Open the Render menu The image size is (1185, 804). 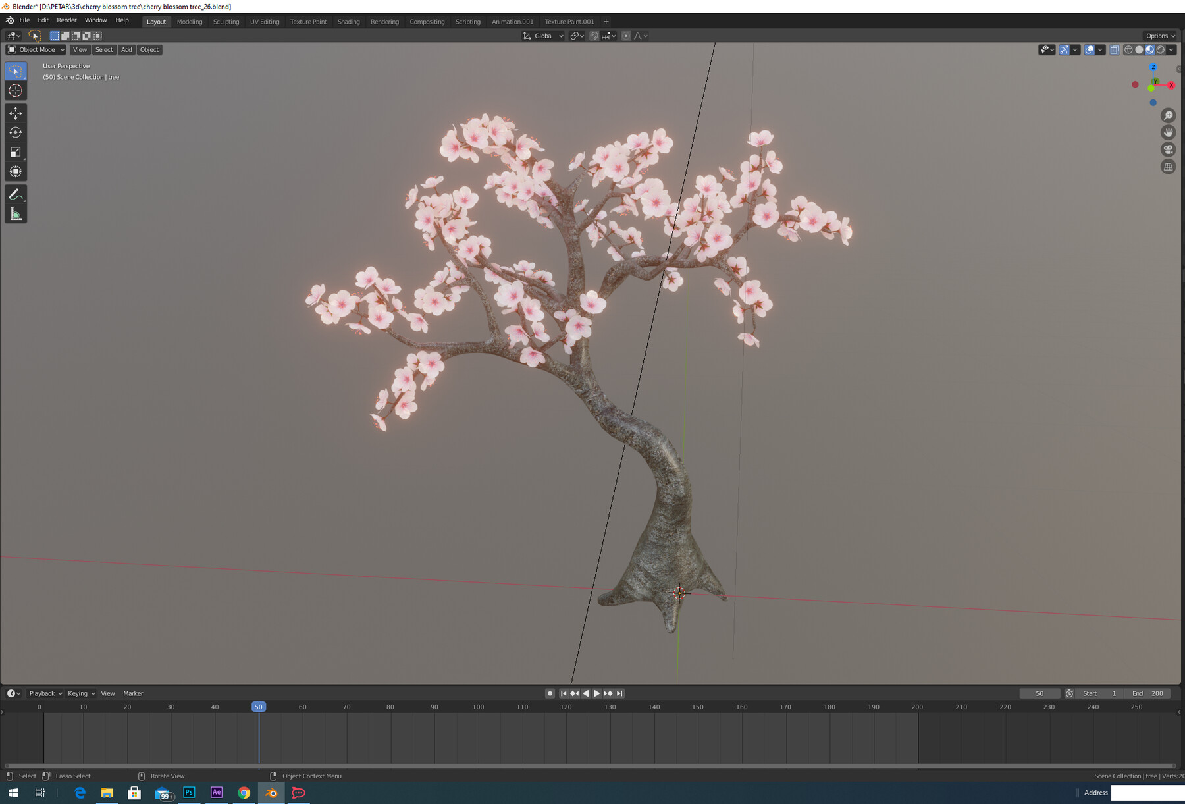tap(66, 20)
